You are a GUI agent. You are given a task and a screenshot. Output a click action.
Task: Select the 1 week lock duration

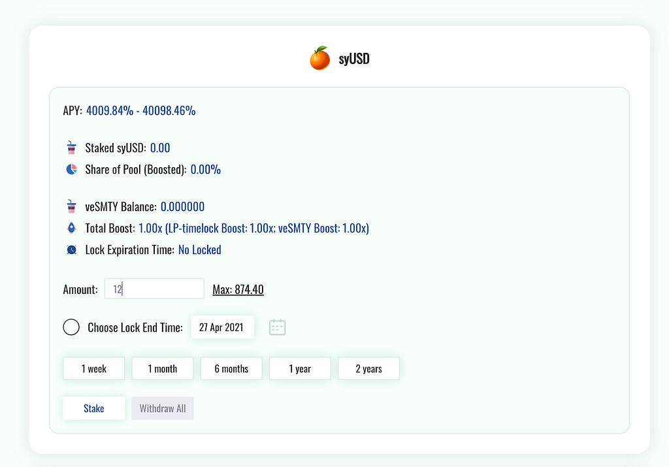coord(94,368)
